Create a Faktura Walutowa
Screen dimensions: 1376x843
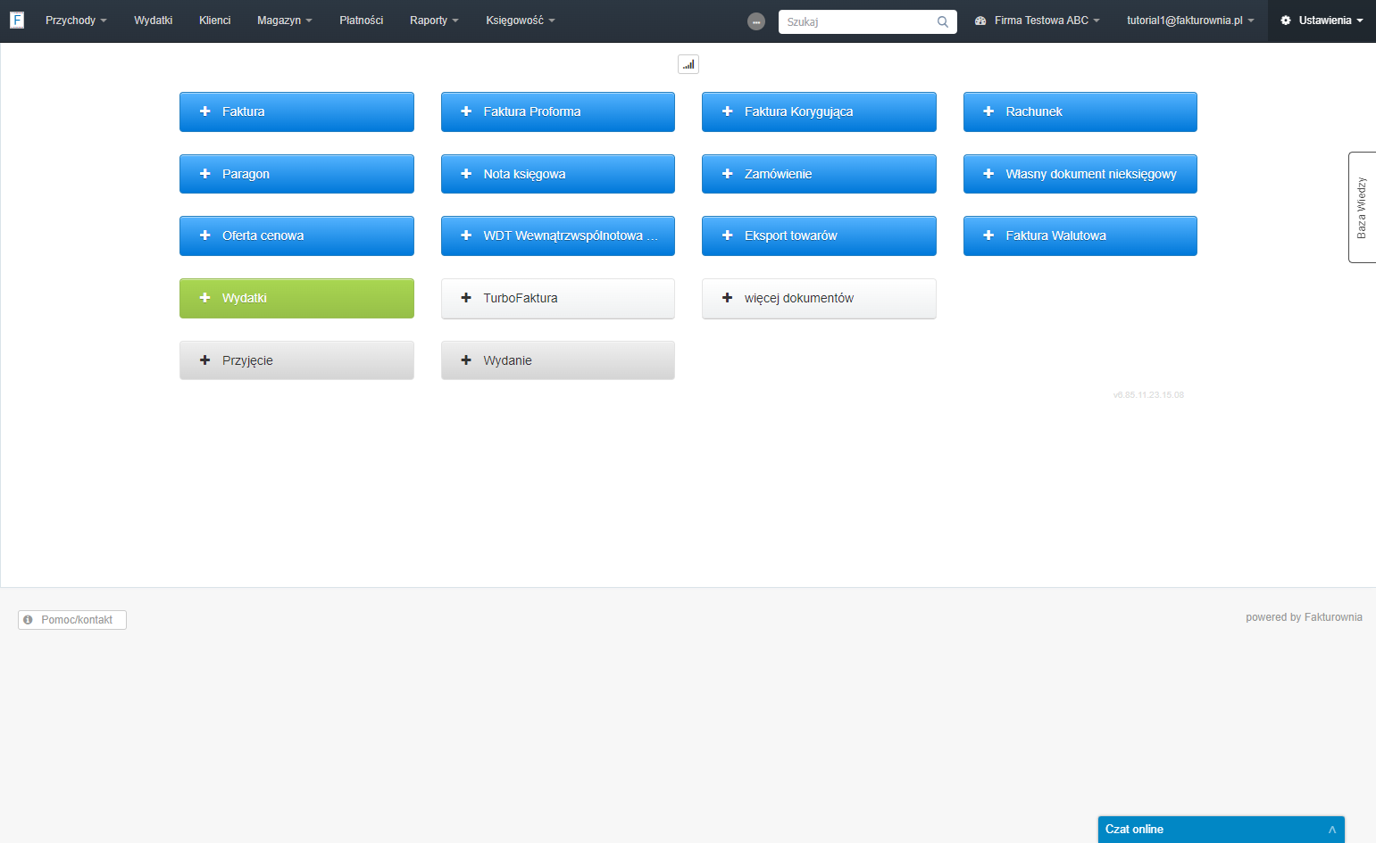pos(1080,236)
